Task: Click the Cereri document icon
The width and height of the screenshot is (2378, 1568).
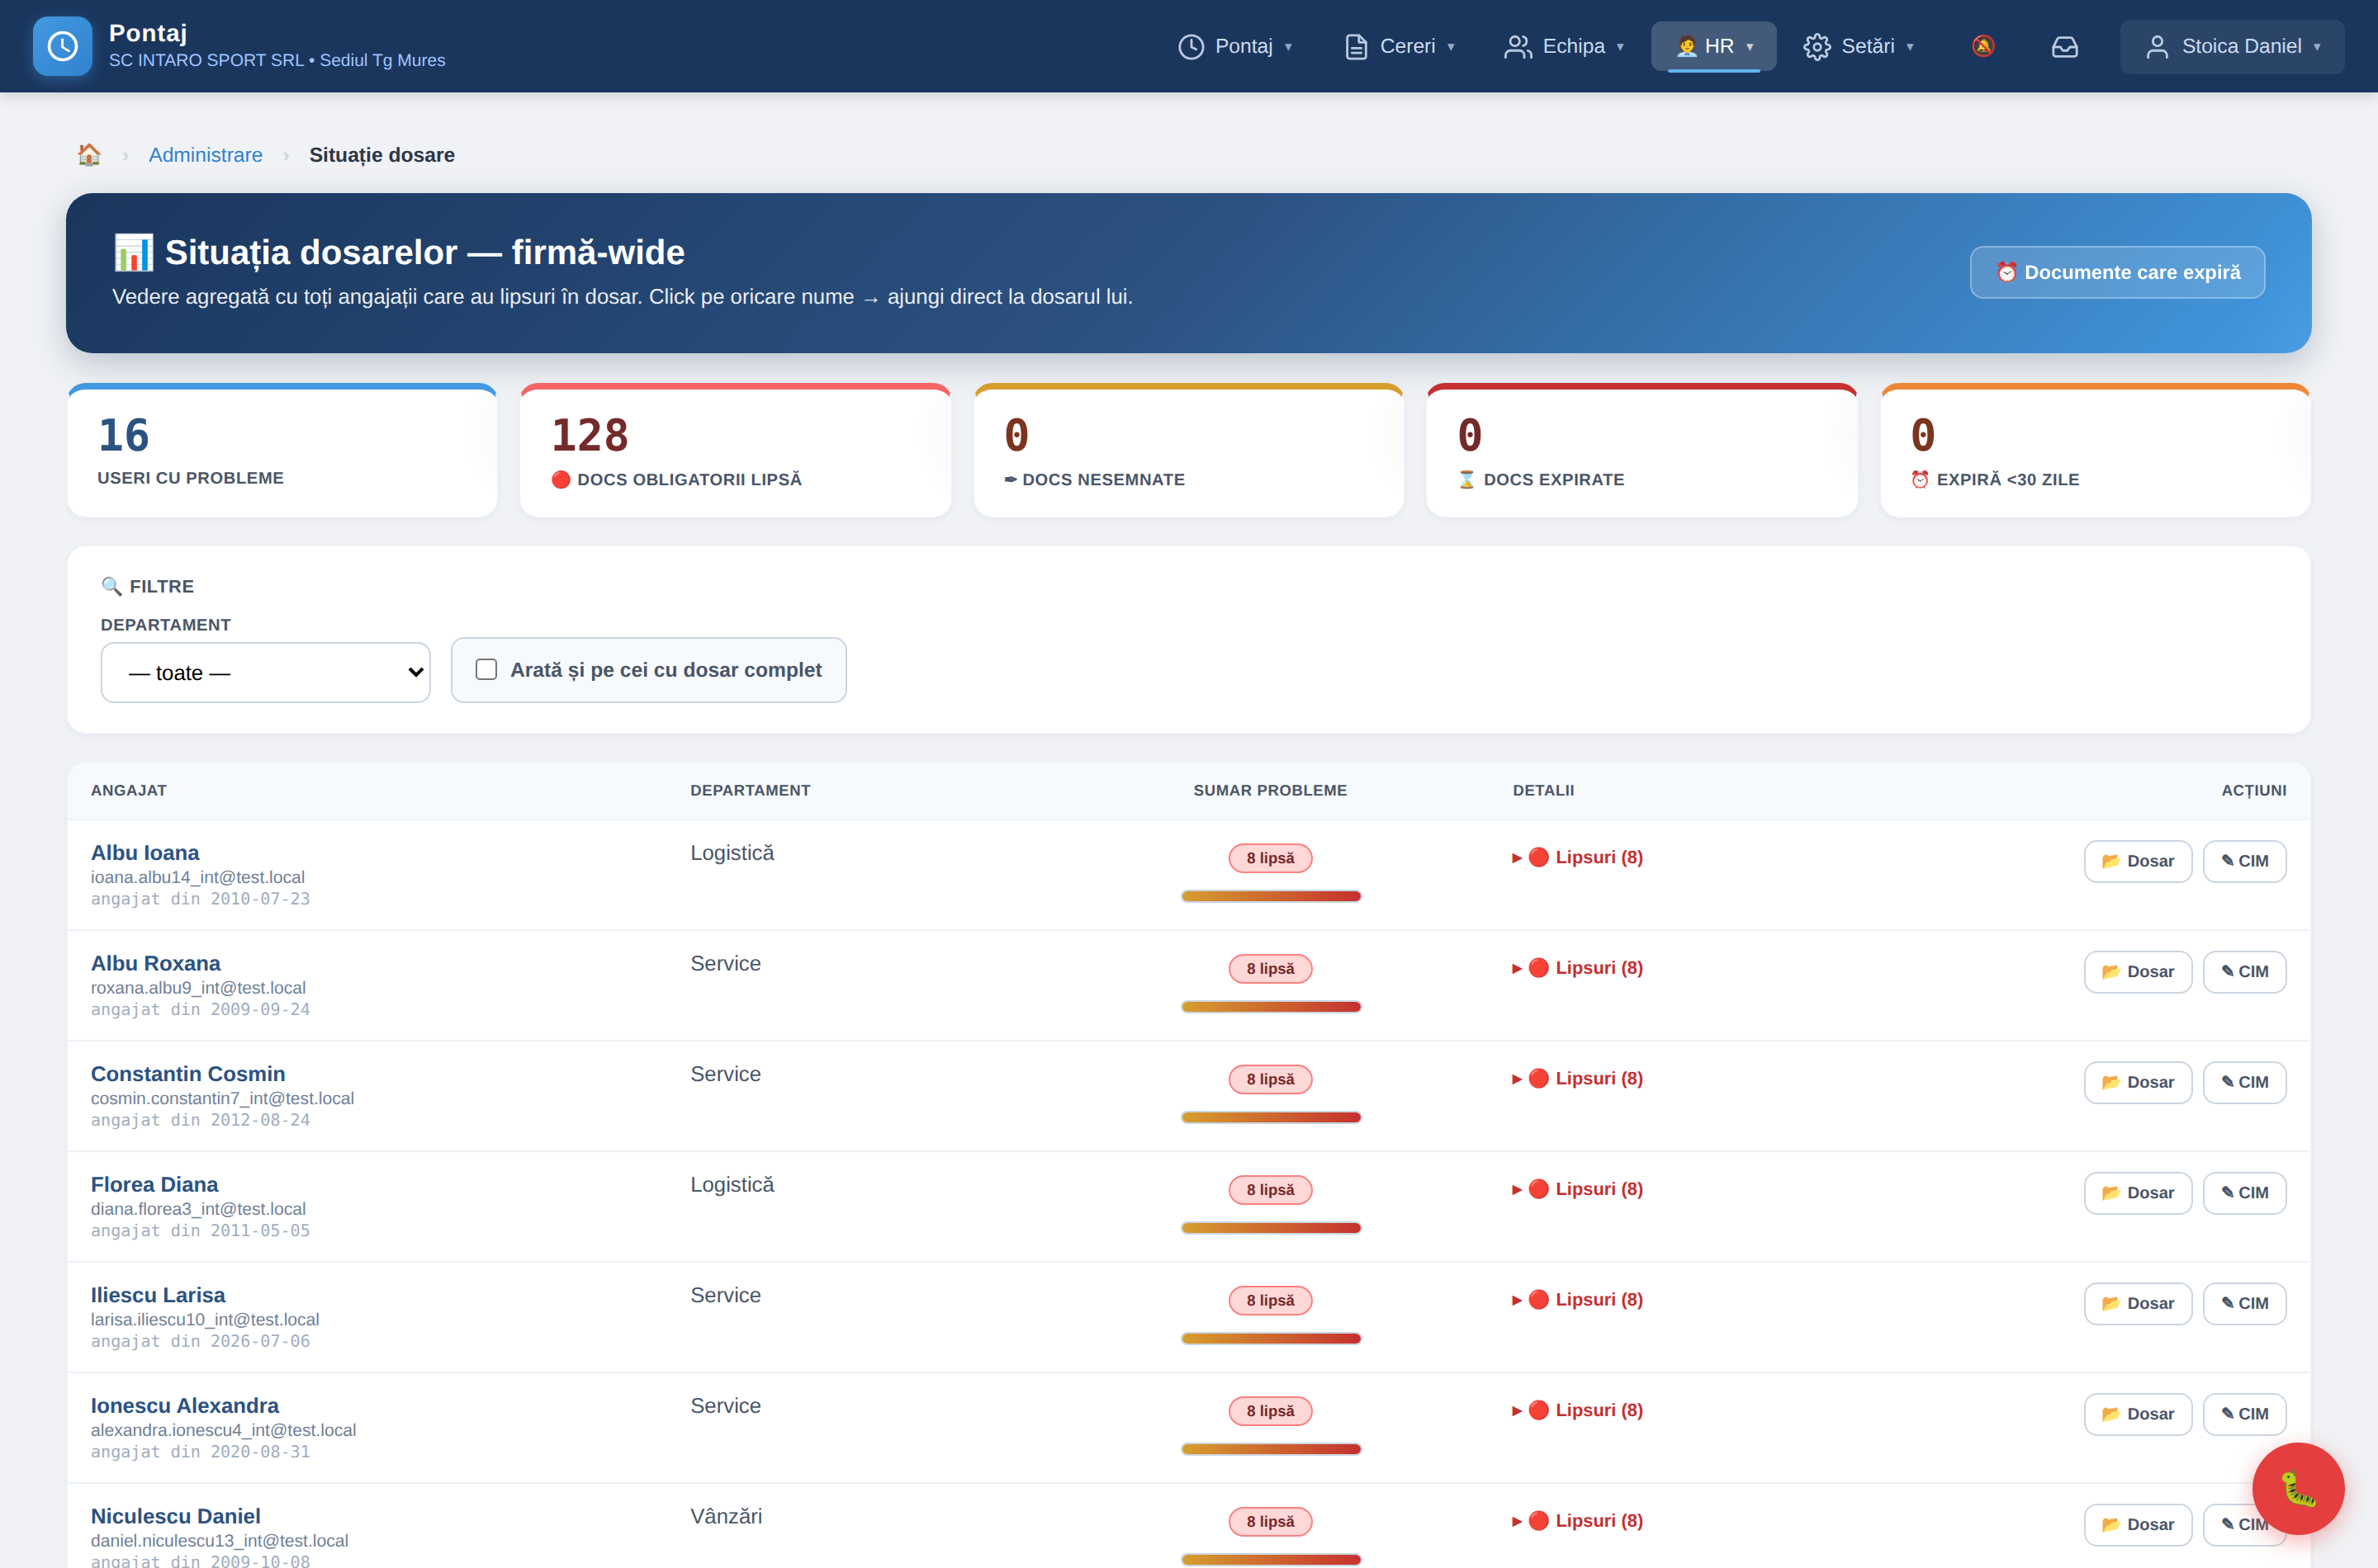Action: (x=1356, y=46)
